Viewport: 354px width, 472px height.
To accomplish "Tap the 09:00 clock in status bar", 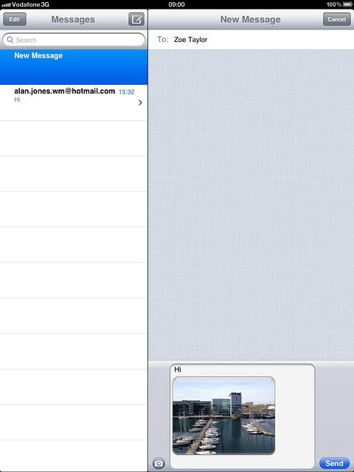I will coord(177,4).
